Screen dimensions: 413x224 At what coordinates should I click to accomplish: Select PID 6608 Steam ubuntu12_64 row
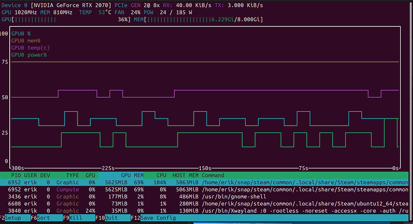pyautogui.click(x=204, y=203)
